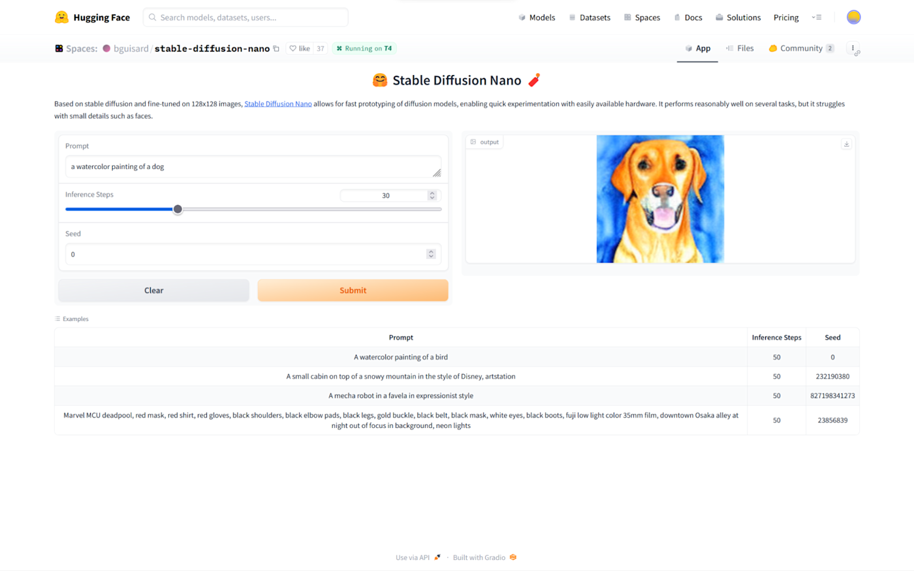914x571 pixels.
Task: Click the Seed field stepper arrows
Action: 431,254
